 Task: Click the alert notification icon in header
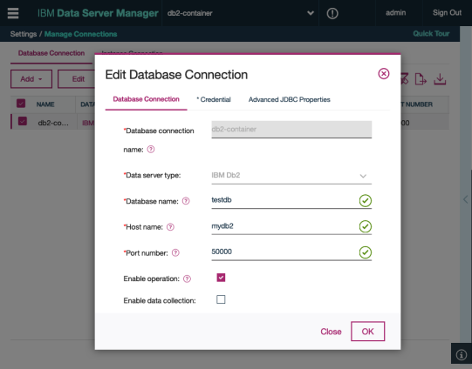coord(332,13)
